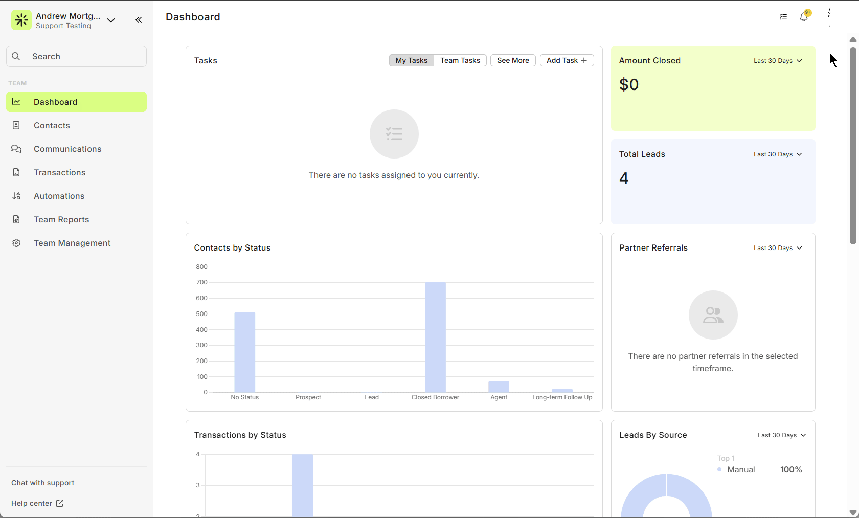859x518 pixels.
Task: Click the "Prospect" axis label
Action: [x=308, y=397]
